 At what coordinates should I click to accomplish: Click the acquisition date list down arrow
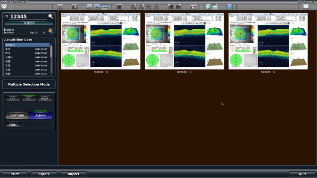click(x=51, y=74)
